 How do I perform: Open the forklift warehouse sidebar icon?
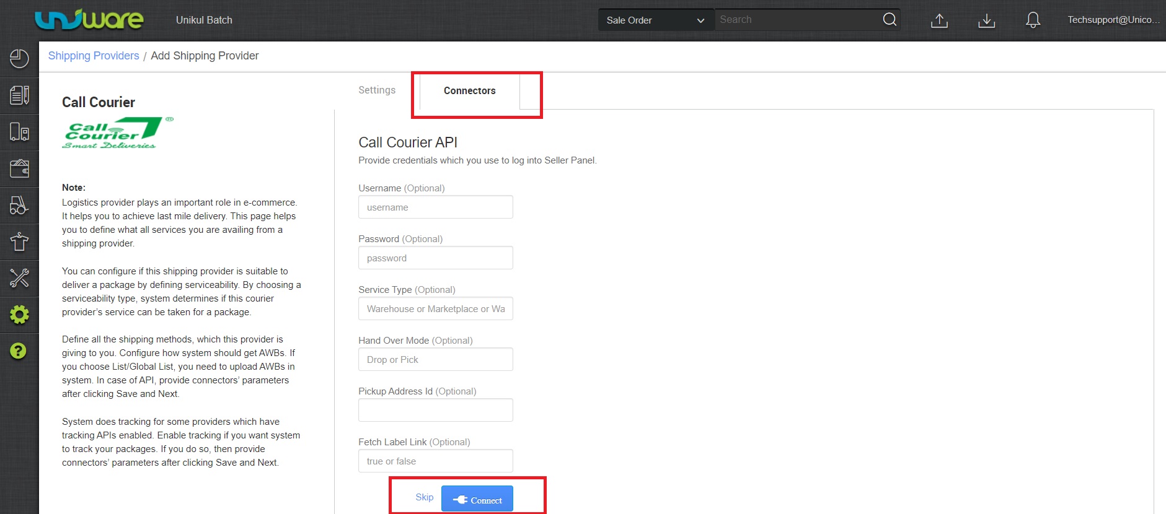point(19,205)
